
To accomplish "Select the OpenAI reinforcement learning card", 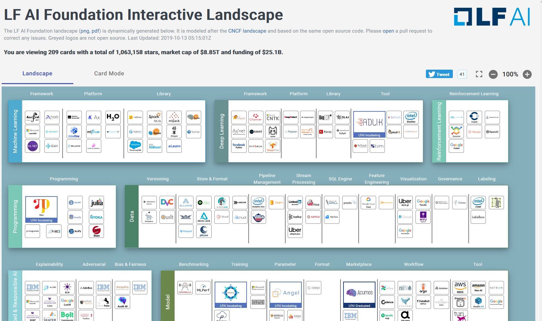I will [492, 132].
